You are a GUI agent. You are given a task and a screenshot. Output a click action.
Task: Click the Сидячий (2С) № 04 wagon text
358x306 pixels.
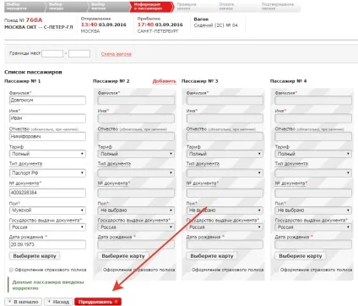[216, 25]
